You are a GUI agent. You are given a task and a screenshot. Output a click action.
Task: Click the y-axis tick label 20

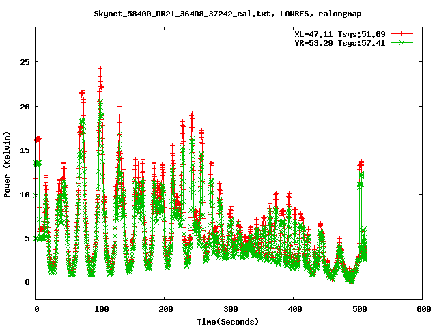(25, 107)
